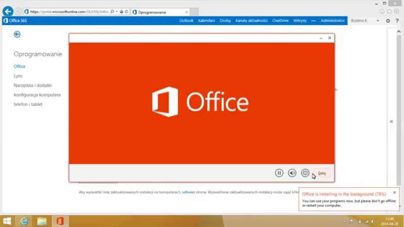The height and width of the screenshot is (227, 404).
Task: Click the search magnifier in address bar
Action: click(112, 12)
